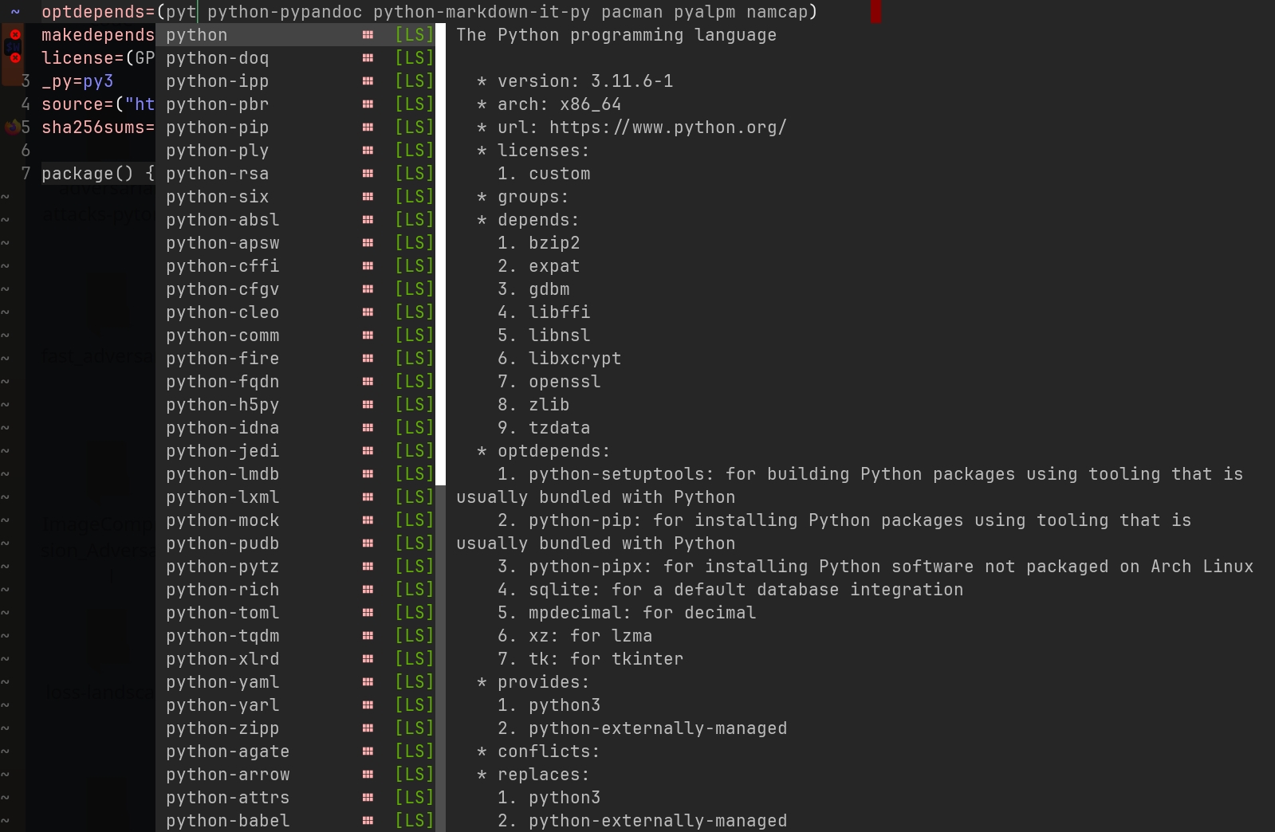Click the Firefox icon in the left gutter
This screenshot has height=832, width=1275.
click(x=12, y=128)
